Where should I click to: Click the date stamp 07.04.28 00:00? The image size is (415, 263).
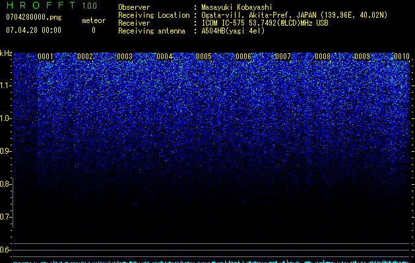point(34,30)
